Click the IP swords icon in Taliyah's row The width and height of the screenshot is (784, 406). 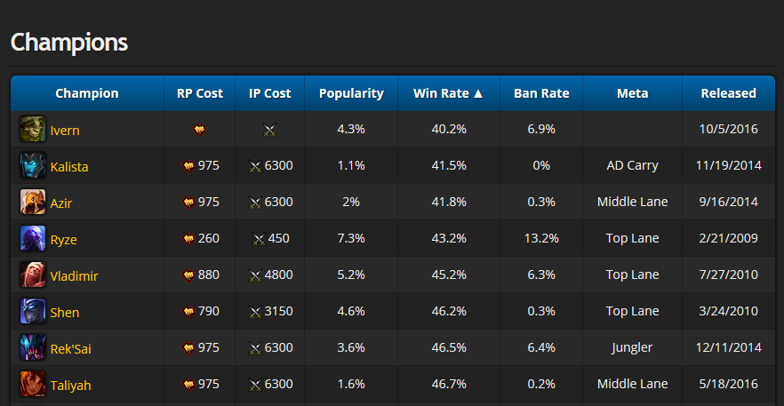pyautogui.click(x=255, y=386)
